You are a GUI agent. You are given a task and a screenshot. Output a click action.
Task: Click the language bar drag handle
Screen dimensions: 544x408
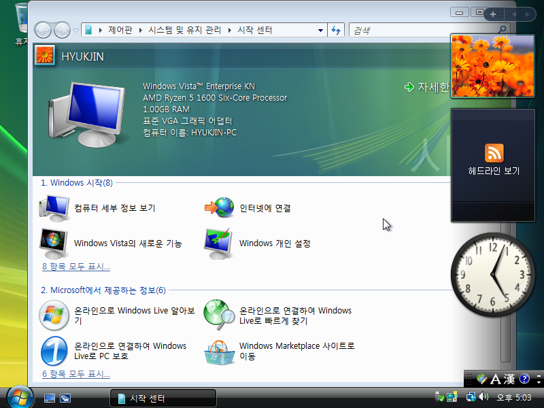[x=469, y=379]
